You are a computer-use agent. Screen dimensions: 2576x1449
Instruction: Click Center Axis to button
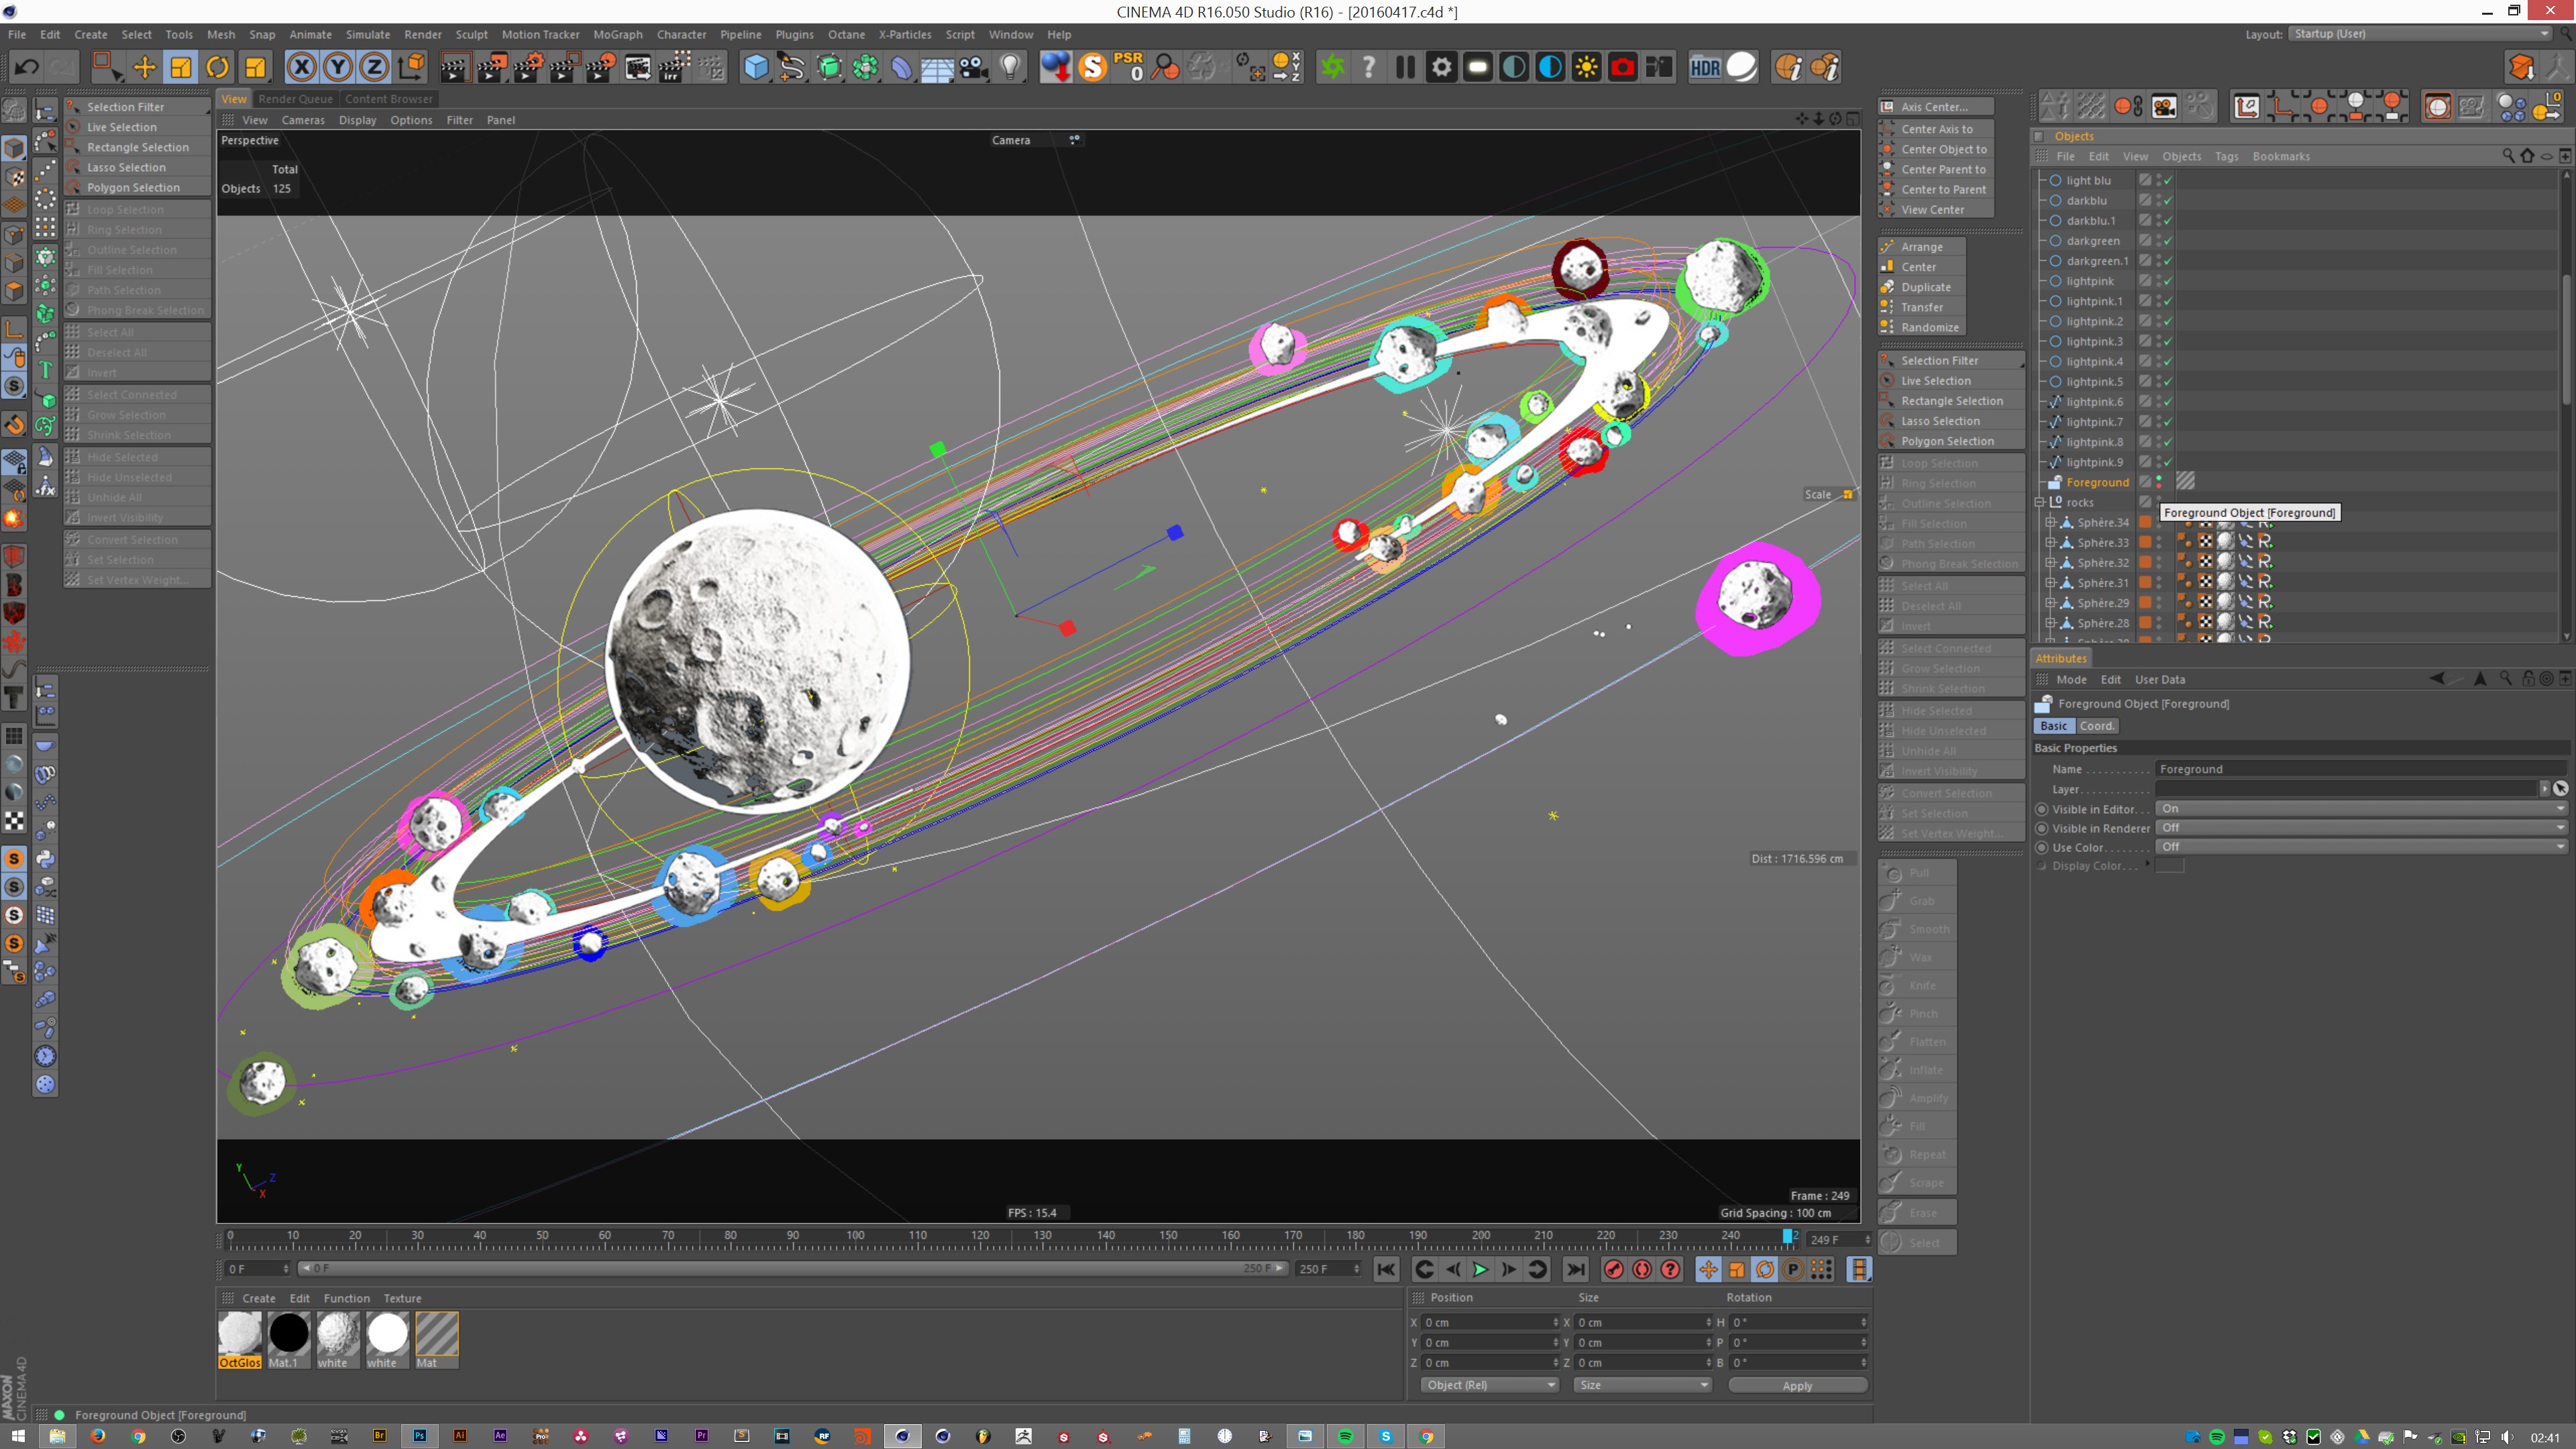(1937, 129)
